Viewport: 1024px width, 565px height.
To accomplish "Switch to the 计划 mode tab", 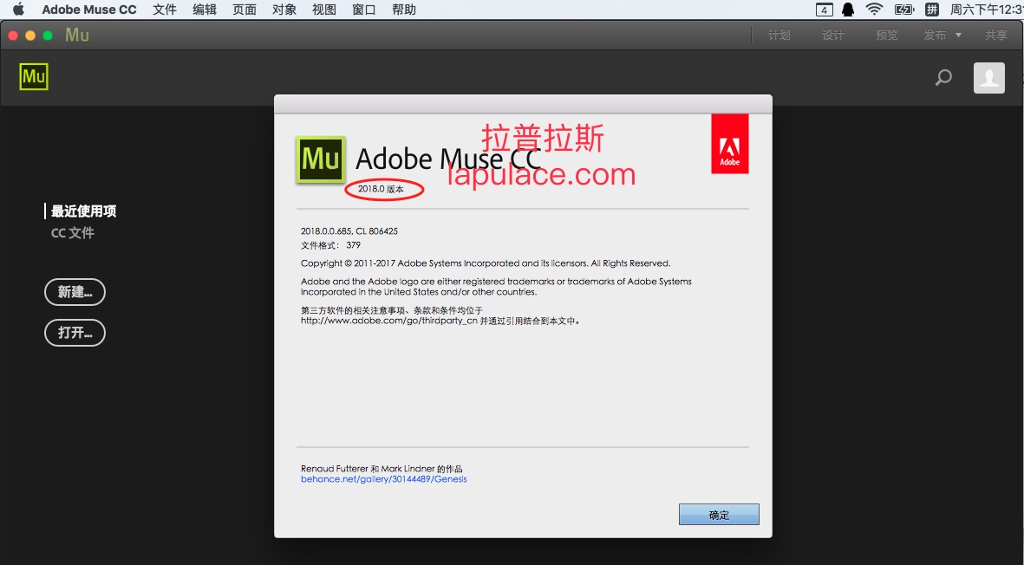I will [779, 36].
